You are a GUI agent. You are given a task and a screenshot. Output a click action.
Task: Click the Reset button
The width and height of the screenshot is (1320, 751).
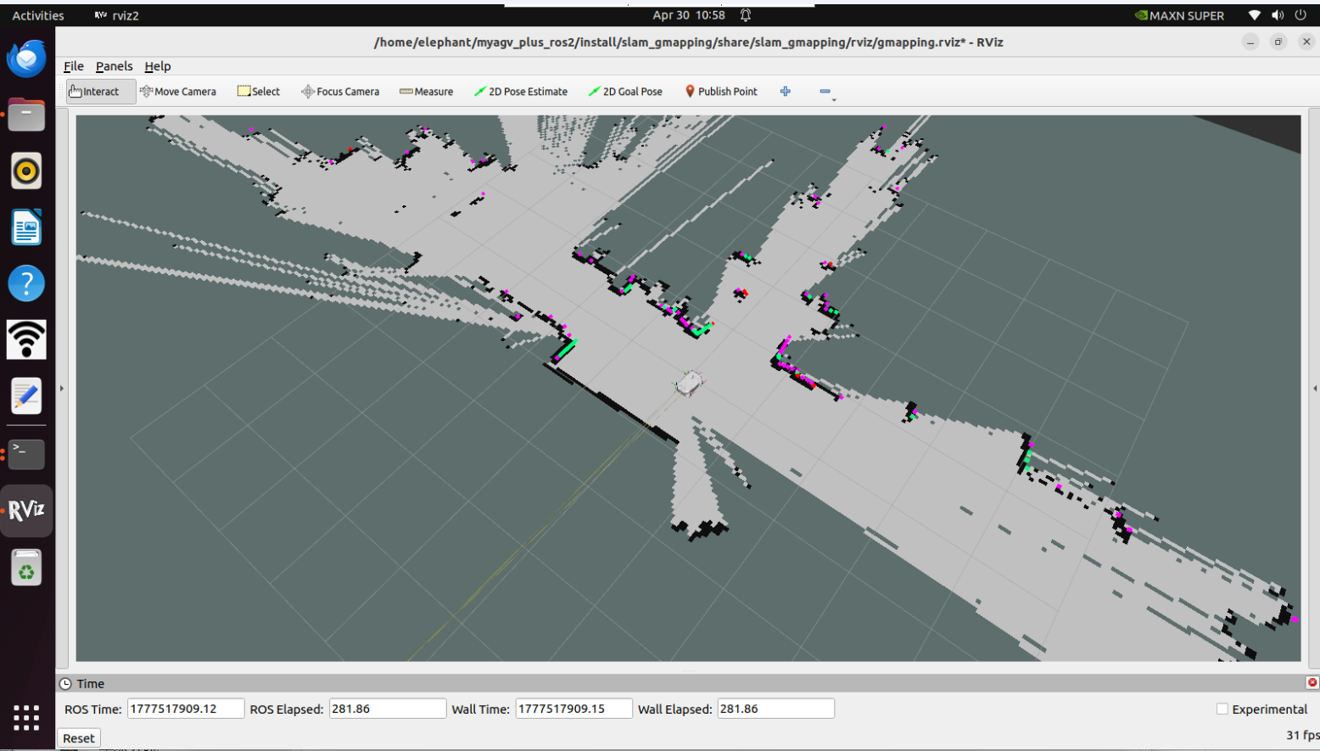(x=79, y=738)
